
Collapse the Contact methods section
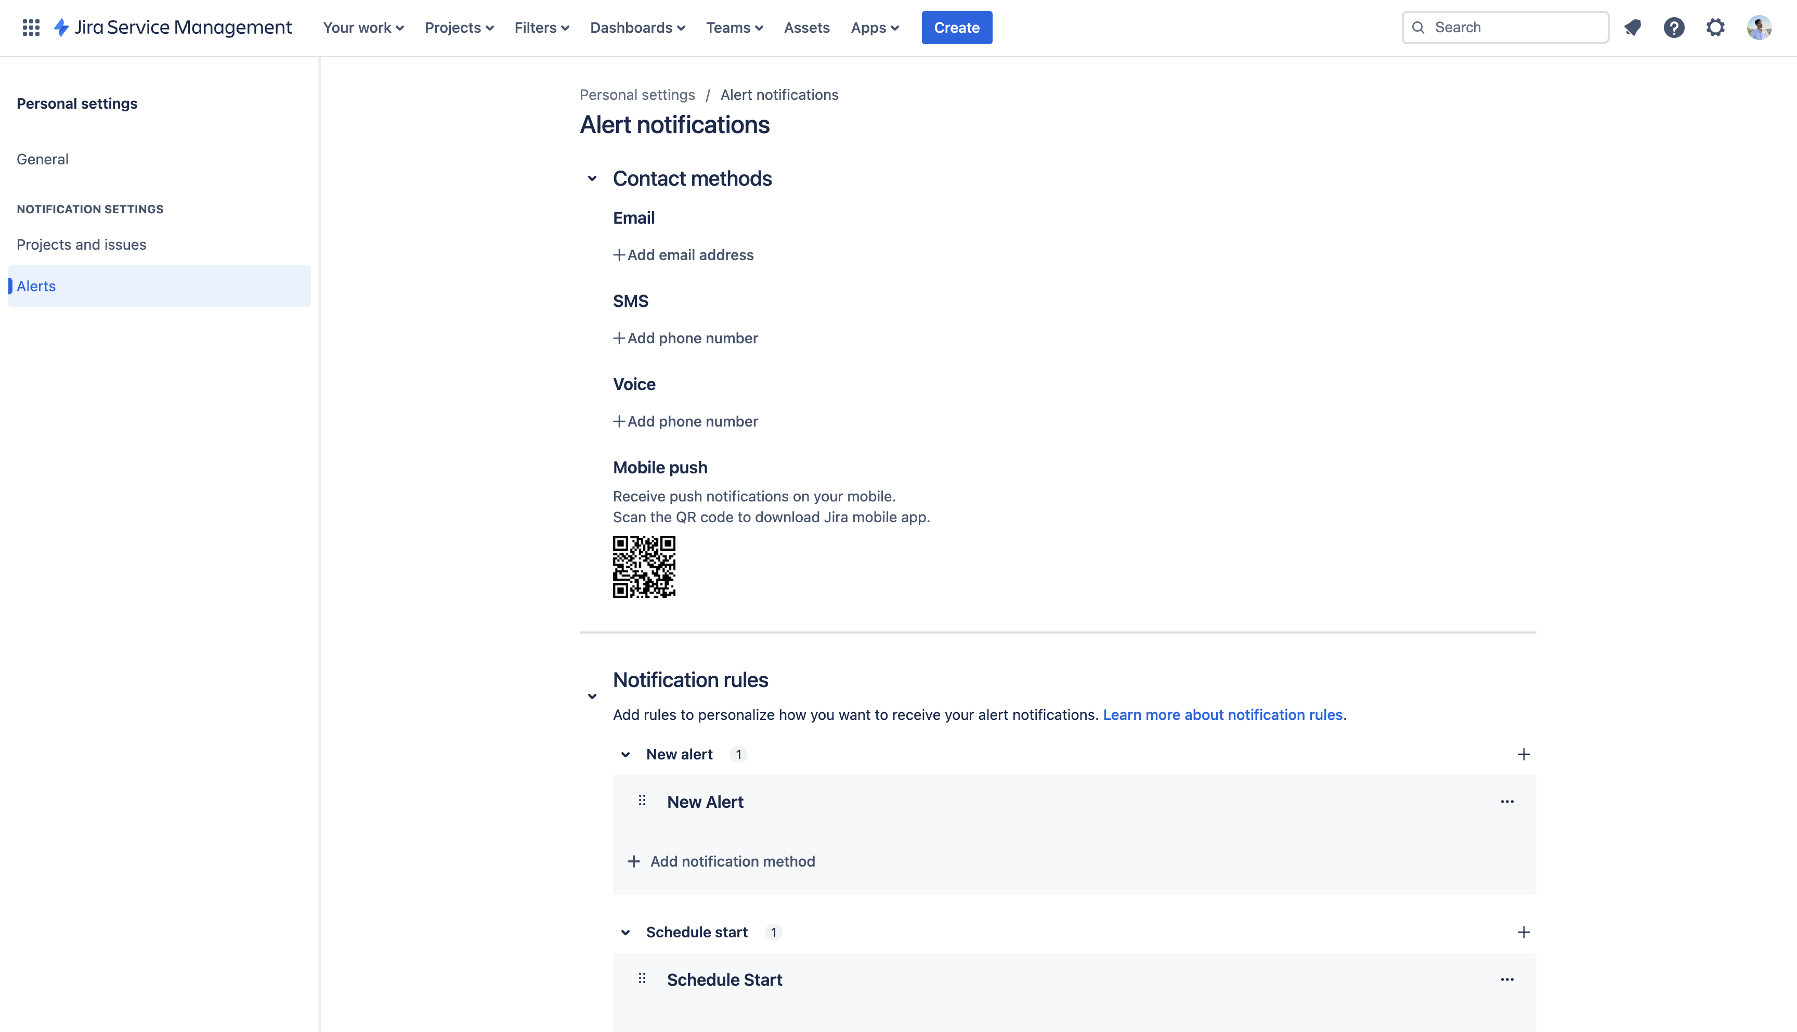[592, 178]
